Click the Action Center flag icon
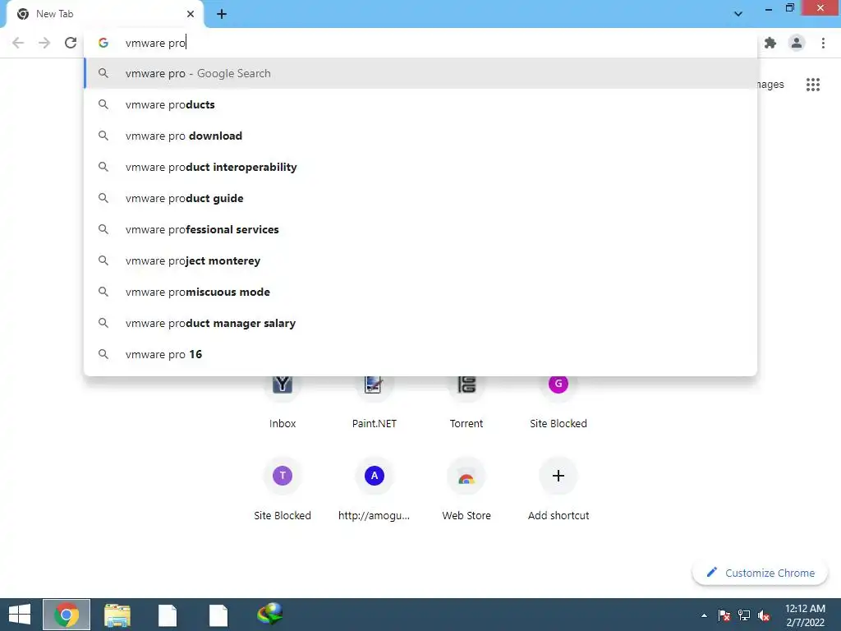 click(724, 615)
